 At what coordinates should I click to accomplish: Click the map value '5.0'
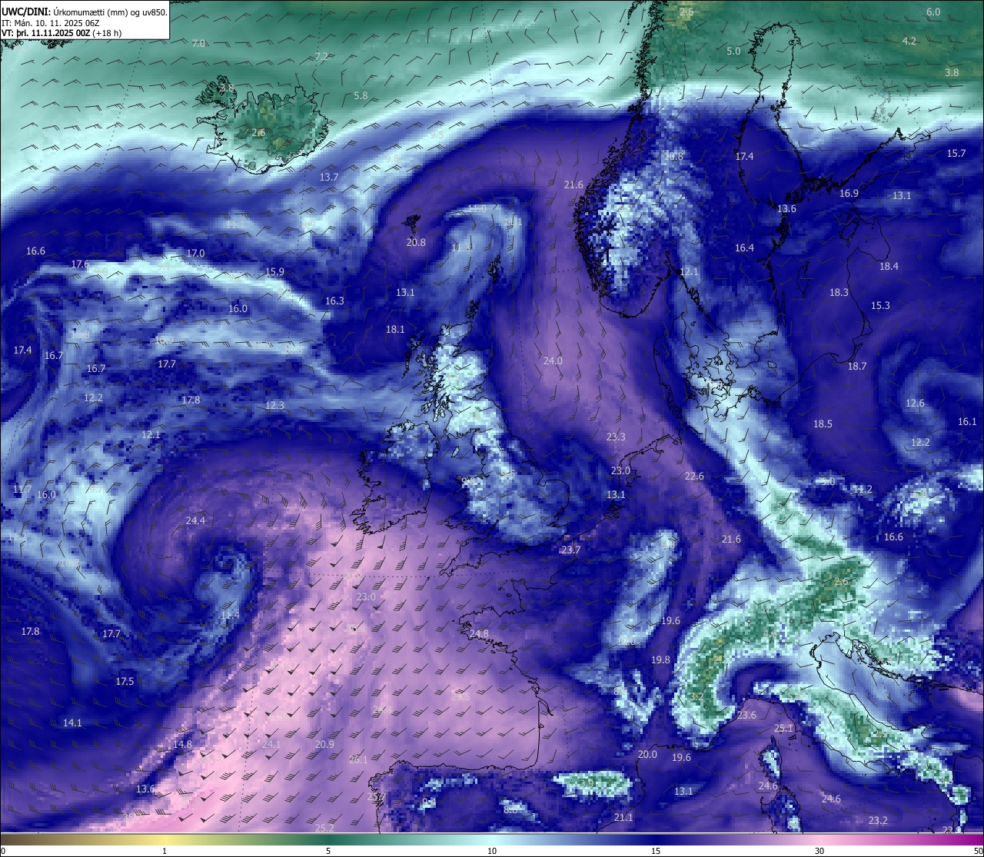(733, 51)
